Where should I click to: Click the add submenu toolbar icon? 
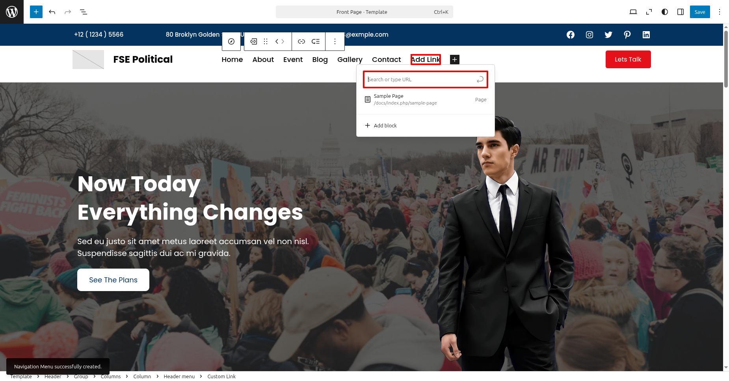(316, 41)
